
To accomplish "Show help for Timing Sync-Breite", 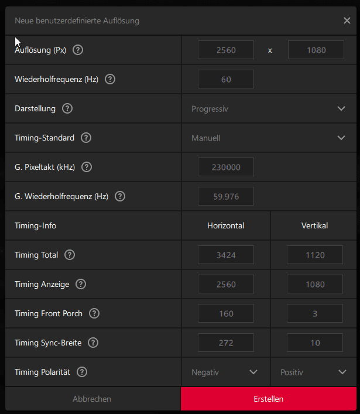I will [92, 343].
